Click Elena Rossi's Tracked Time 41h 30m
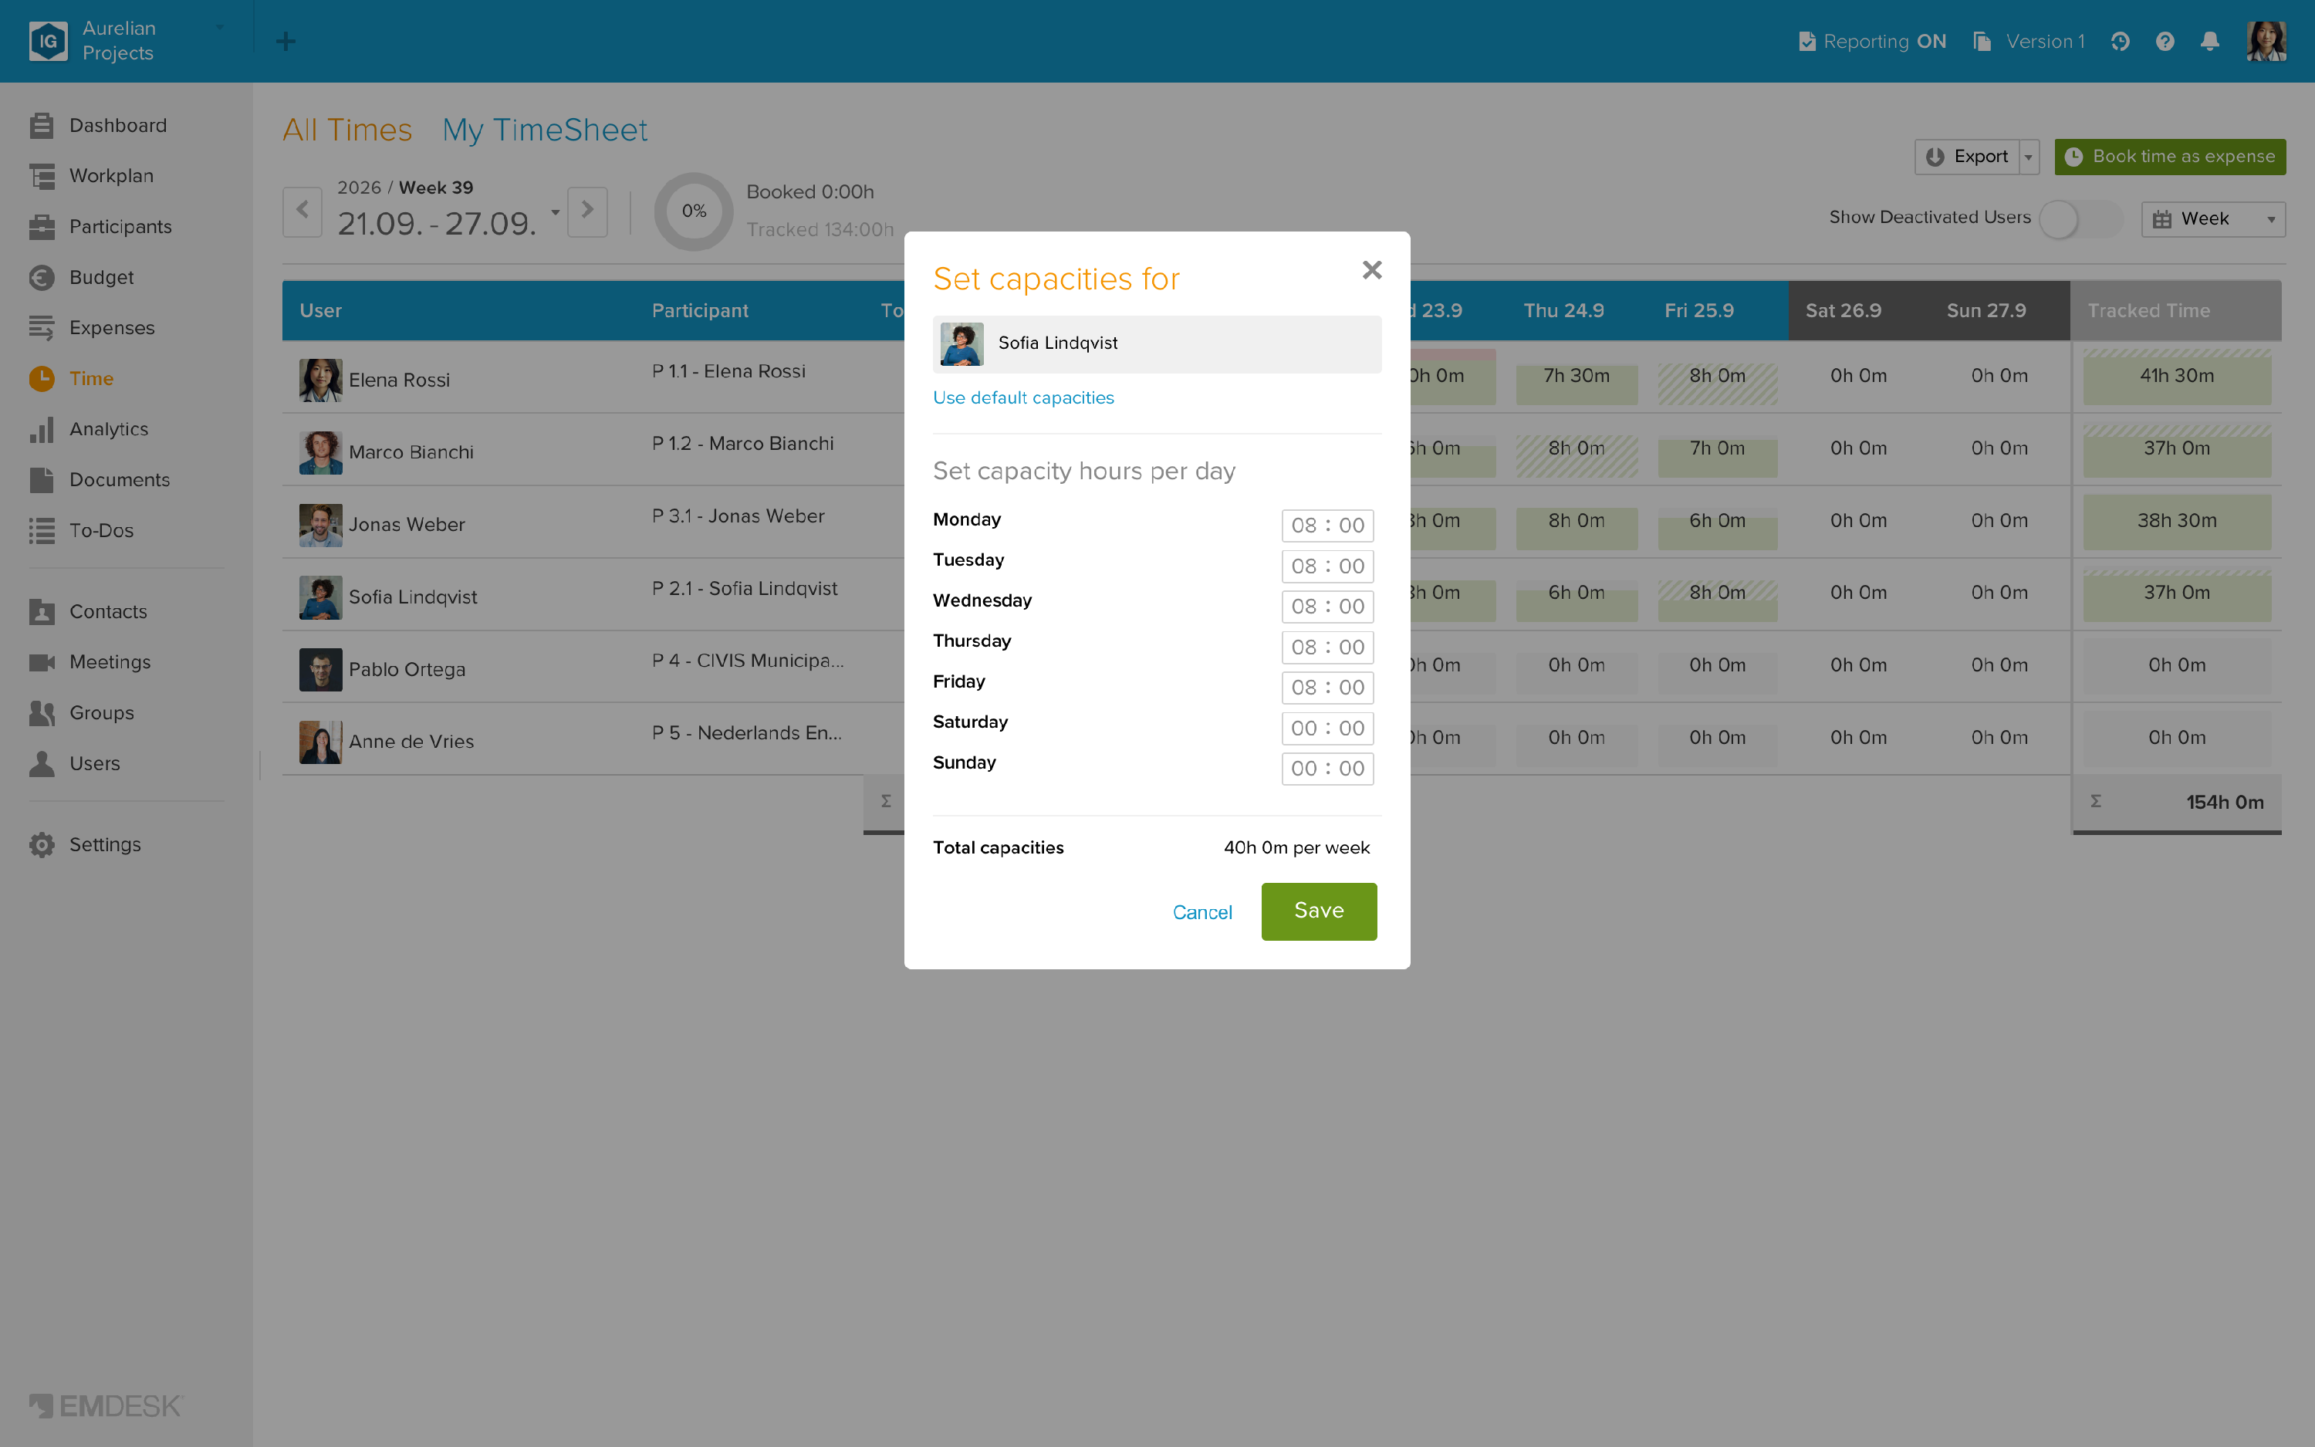This screenshot has width=2315, height=1447. click(x=2176, y=376)
